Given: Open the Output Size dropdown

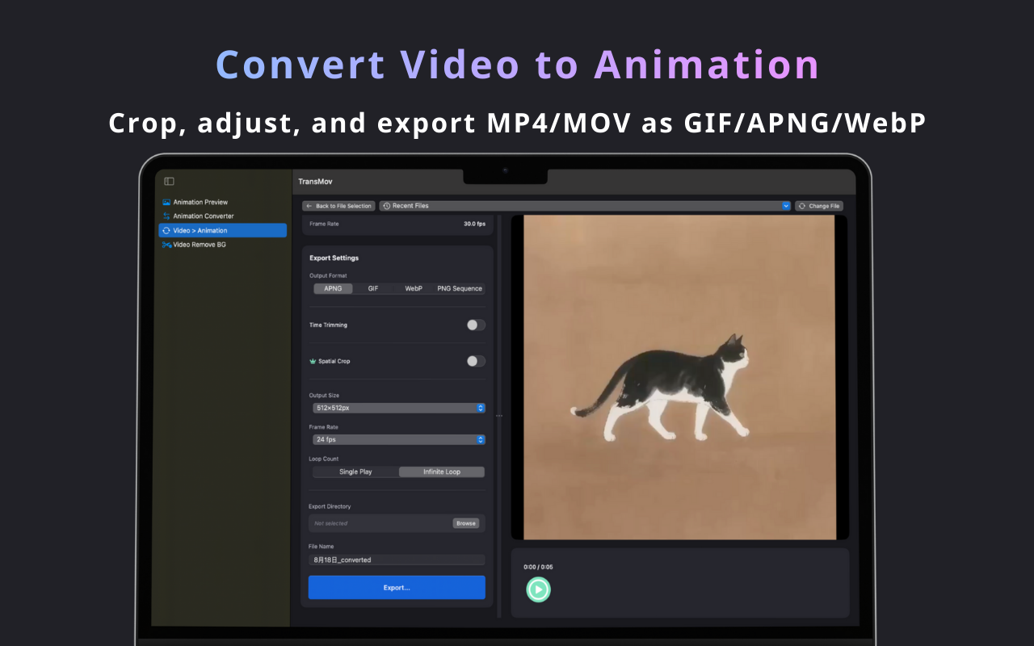Looking at the screenshot, I should click(x=398, y=408).
